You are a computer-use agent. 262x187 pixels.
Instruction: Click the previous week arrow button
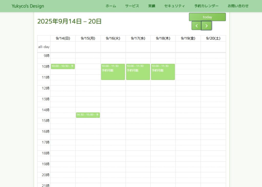[x=196, y=26]
